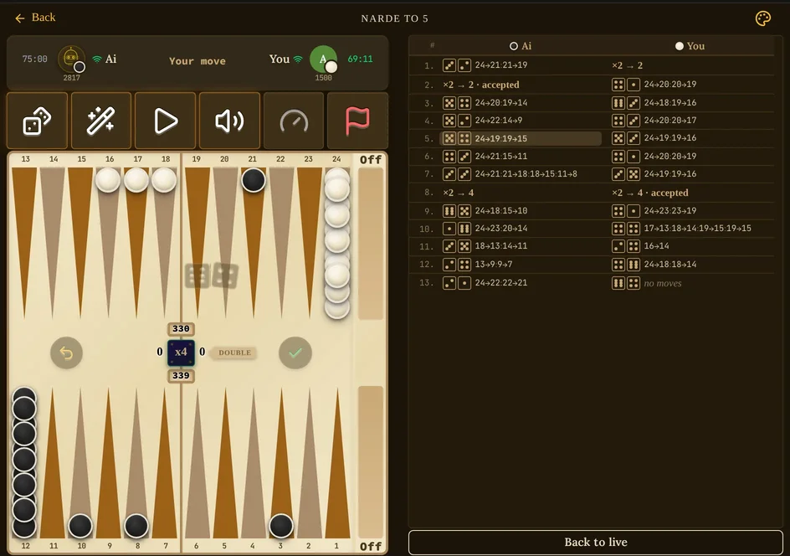Select Ai move 24→23:20→14
This screenshot has height=556, width=790.
[500, 229]
